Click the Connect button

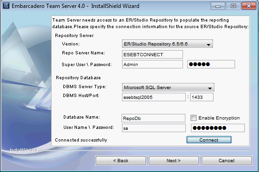click(x=209, y=140)
